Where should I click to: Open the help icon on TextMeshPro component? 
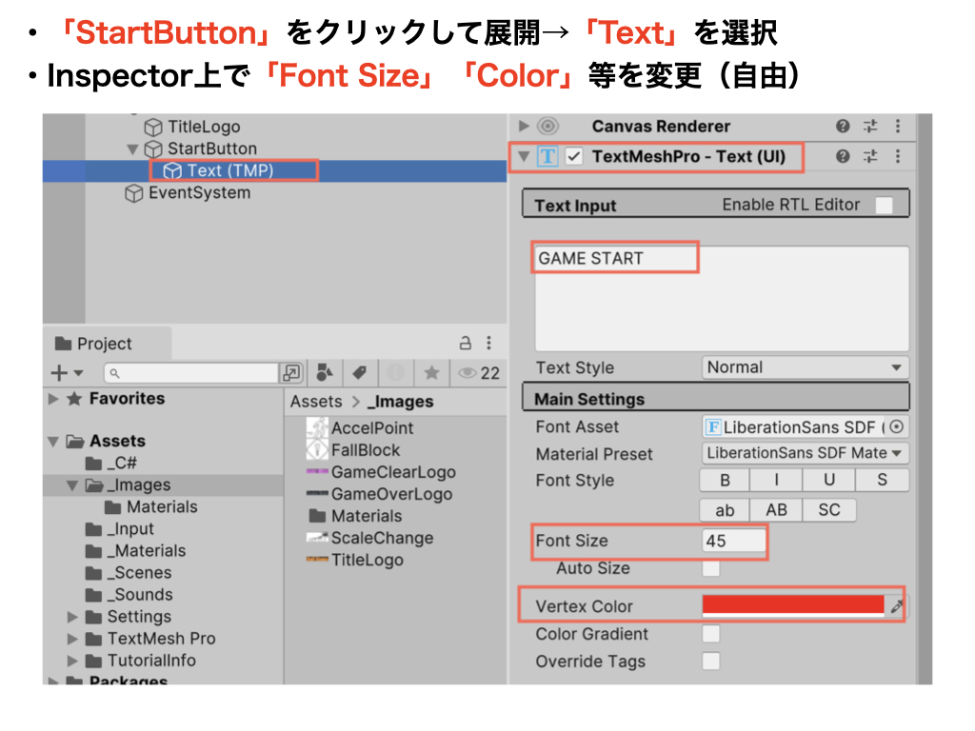click(845, 156)
